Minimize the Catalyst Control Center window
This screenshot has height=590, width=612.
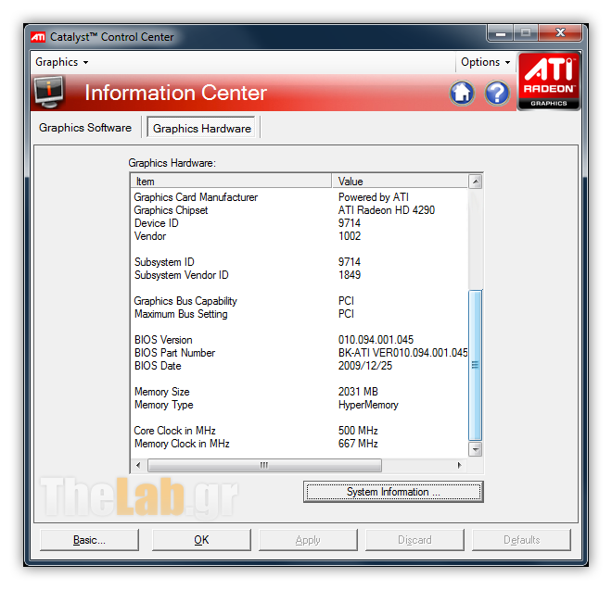[x=501, y=33]
